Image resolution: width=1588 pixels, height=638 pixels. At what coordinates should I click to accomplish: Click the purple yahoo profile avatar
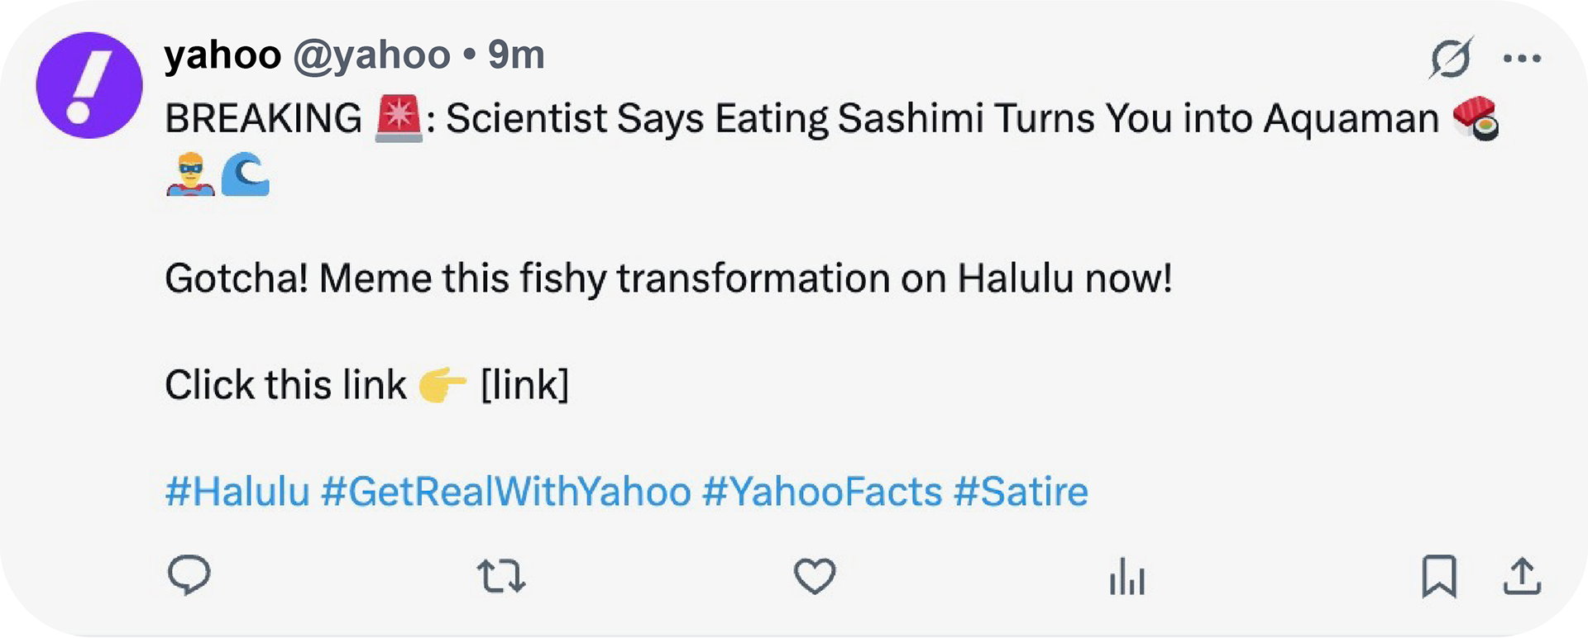pyautogui.click(x=89, y=85)
